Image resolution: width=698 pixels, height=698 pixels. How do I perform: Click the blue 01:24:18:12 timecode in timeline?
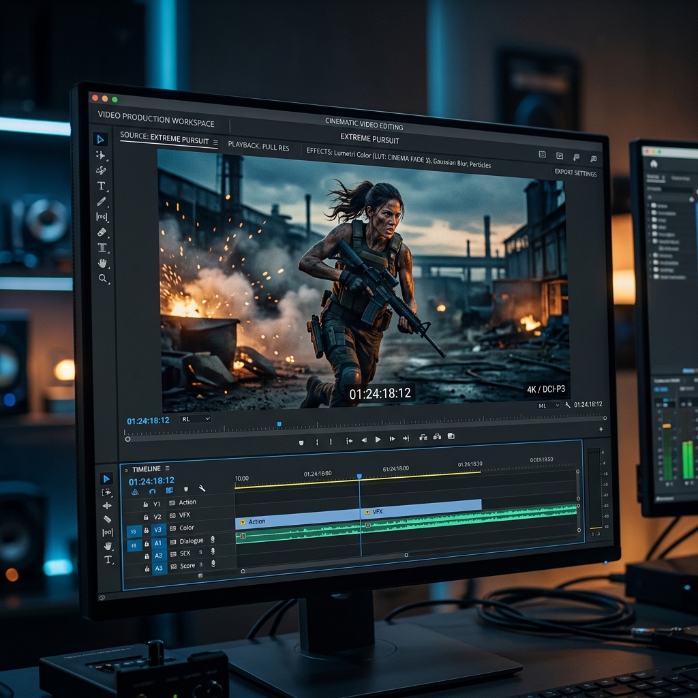click(x=151, y=481)
